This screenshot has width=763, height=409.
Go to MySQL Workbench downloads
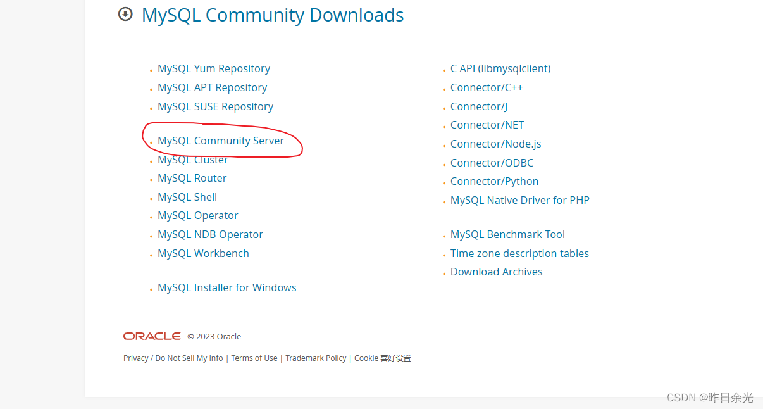click(203, 253)
